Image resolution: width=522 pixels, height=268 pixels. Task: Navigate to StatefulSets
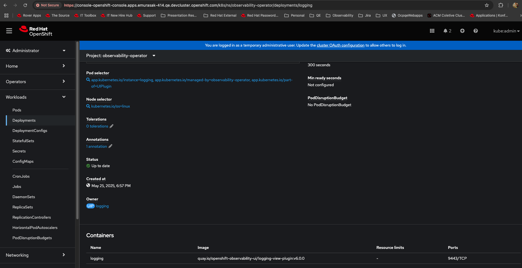point(23,141)
